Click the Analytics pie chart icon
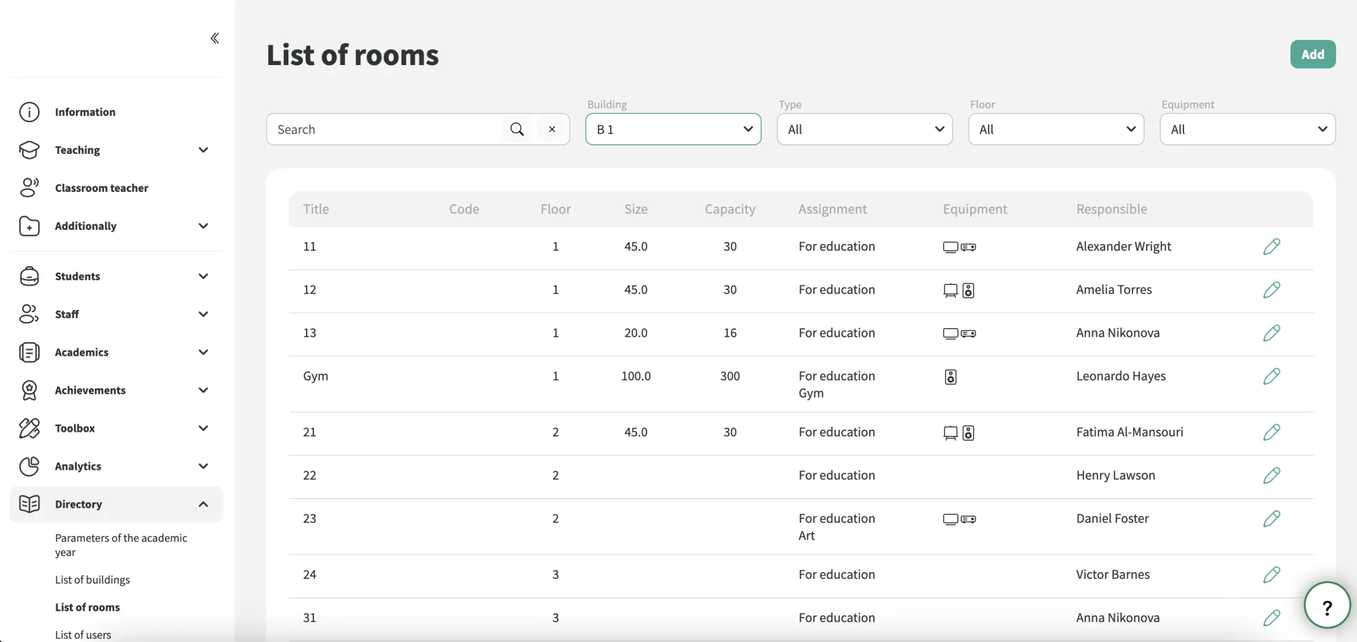The image size is (1357, 642). tap(29, 466)
